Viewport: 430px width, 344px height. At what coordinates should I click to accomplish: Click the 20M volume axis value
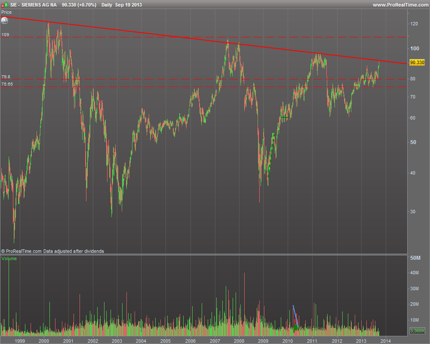pos(415,304)
